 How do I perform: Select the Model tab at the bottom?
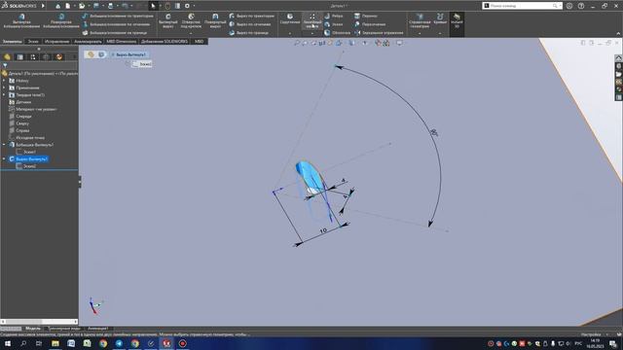tap(33, 329)
